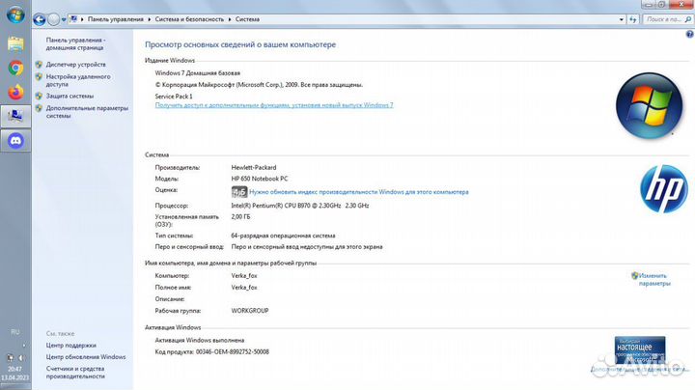Open 'Защита системы' link
The height and width of the screenshot is (390, 695).
click(x=69, y=96)
